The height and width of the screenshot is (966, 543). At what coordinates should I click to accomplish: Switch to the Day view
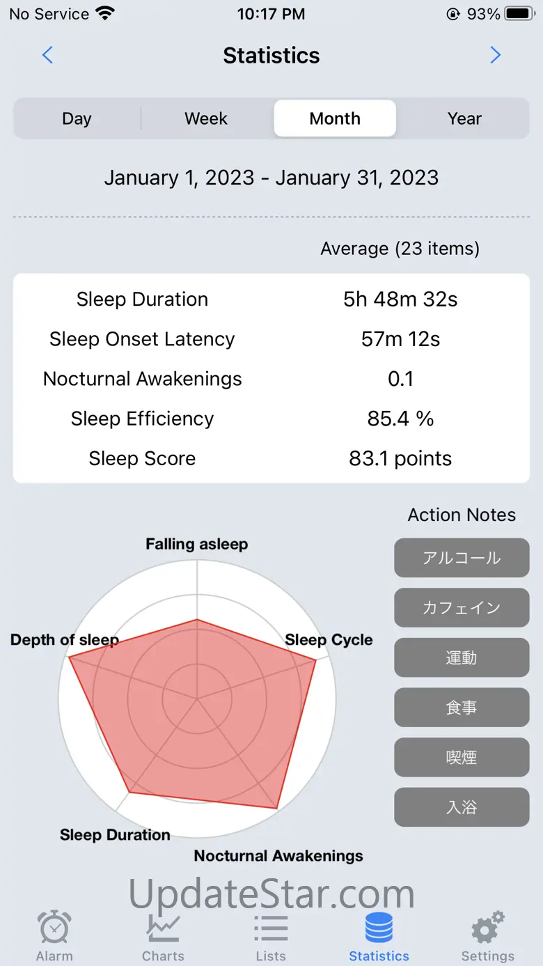coord(77,118)
